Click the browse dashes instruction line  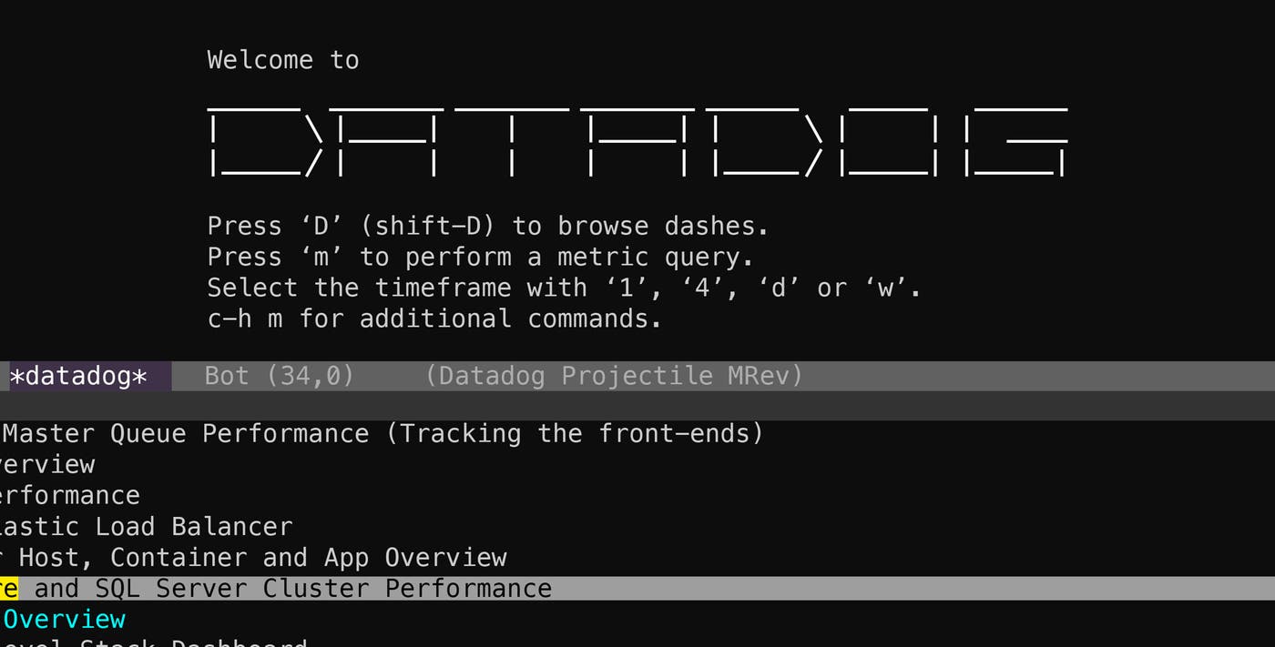[x=487, y=226]
